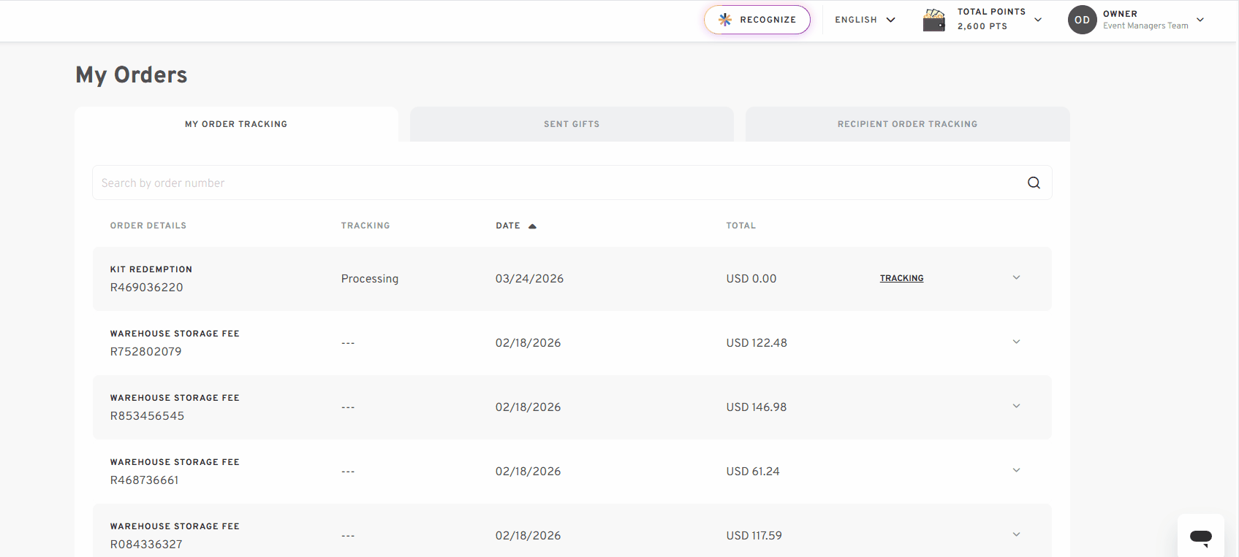The width and height of the screenshot is (1239, 557).
Task: Click the USD 117.59 total
Action: coord(754,536)
